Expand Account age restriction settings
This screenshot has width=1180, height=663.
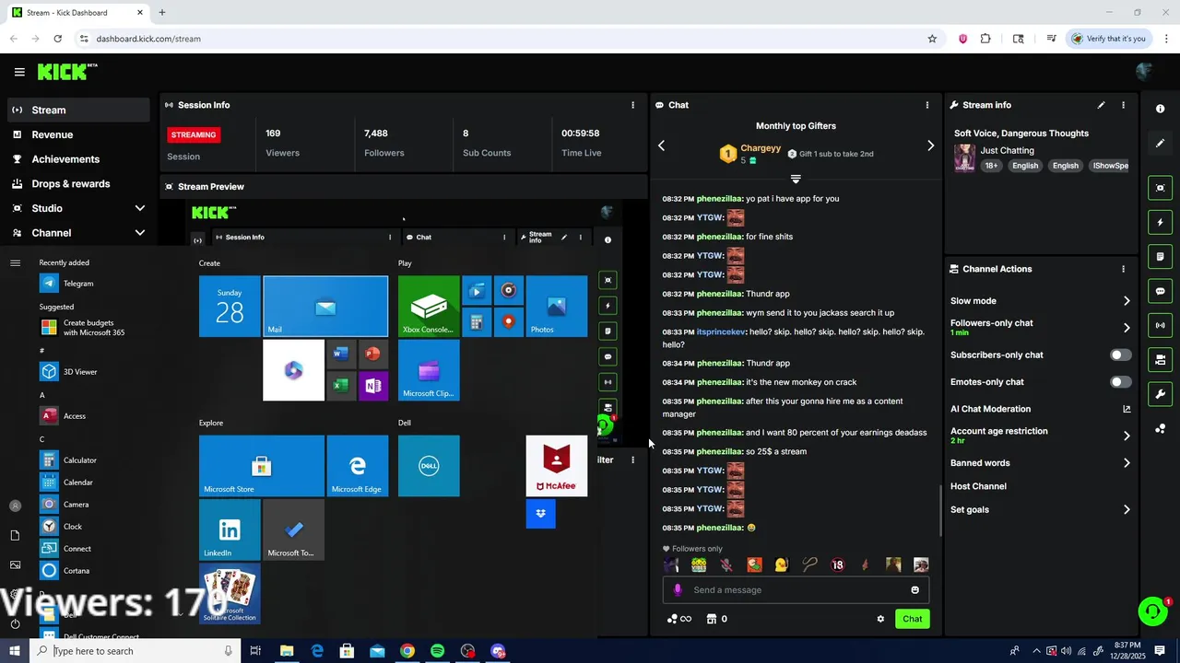coord(1127,436)
